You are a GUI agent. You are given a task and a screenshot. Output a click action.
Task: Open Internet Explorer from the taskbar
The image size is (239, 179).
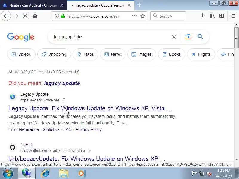[x=45, y=173]
